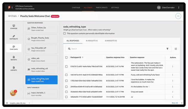Viewport: 188px width, 109px height.
Task: Select Input_Variable_1 item
Action: [41, 94]
